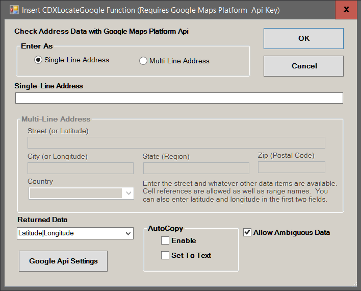Image resolution: width=361 pixels, height=291 pixels.
Task: Click the window resize grip corner
Action: pos(354,284)
